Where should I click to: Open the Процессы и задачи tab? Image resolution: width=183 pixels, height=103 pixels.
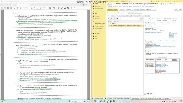(117, 7)
